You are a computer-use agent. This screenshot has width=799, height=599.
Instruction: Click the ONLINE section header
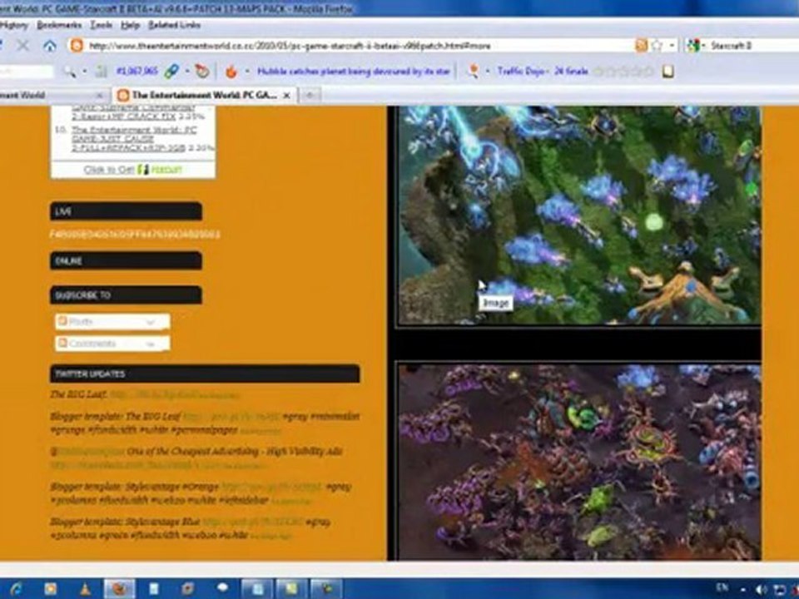pos(126,260)
